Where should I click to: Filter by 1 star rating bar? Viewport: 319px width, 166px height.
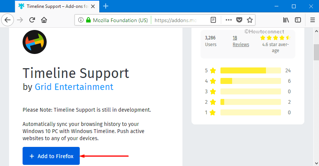pyautogui.click(x=251, y=112)
